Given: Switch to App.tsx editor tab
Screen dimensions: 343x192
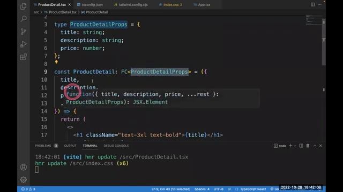Looking at the screenshot, I should 202,5.
